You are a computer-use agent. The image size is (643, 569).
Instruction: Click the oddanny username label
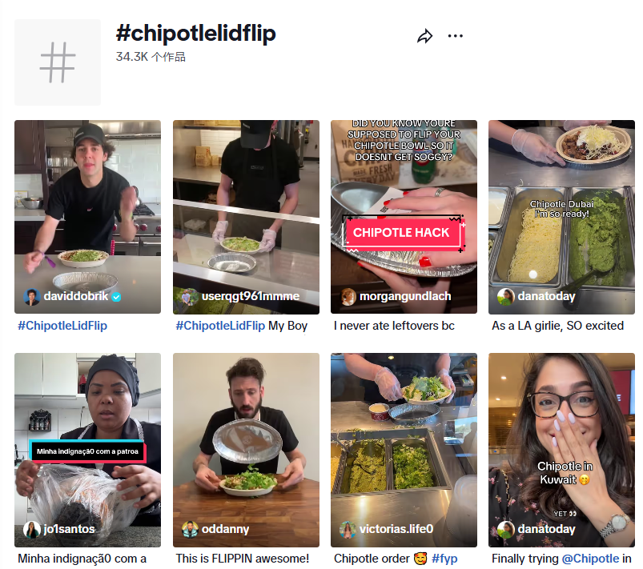[x=225, y=529]
